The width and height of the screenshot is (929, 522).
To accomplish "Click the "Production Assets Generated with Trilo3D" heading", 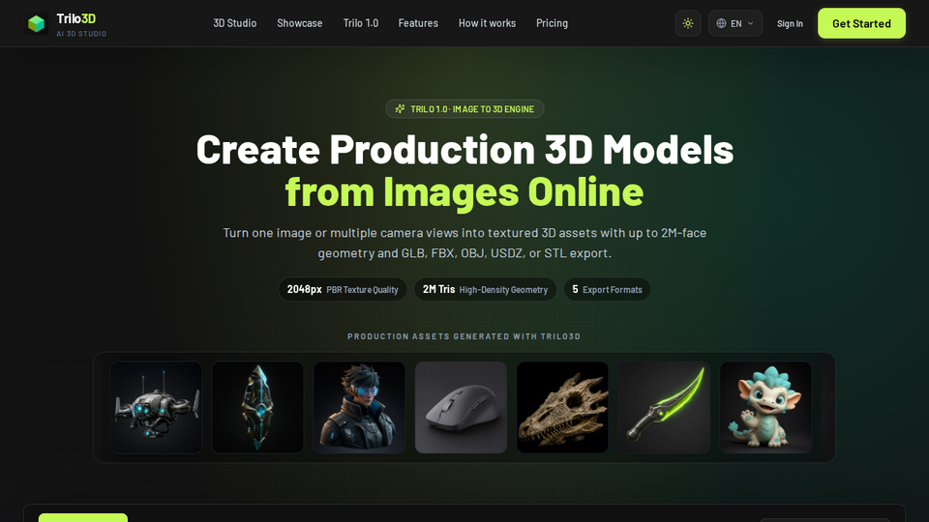I will [464, 336].
